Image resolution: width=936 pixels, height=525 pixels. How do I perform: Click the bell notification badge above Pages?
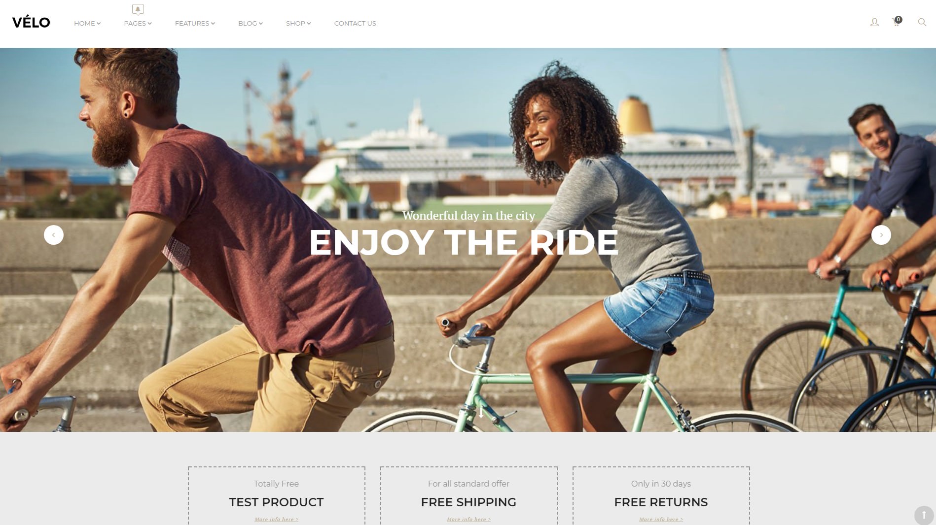tap(138, 9)
